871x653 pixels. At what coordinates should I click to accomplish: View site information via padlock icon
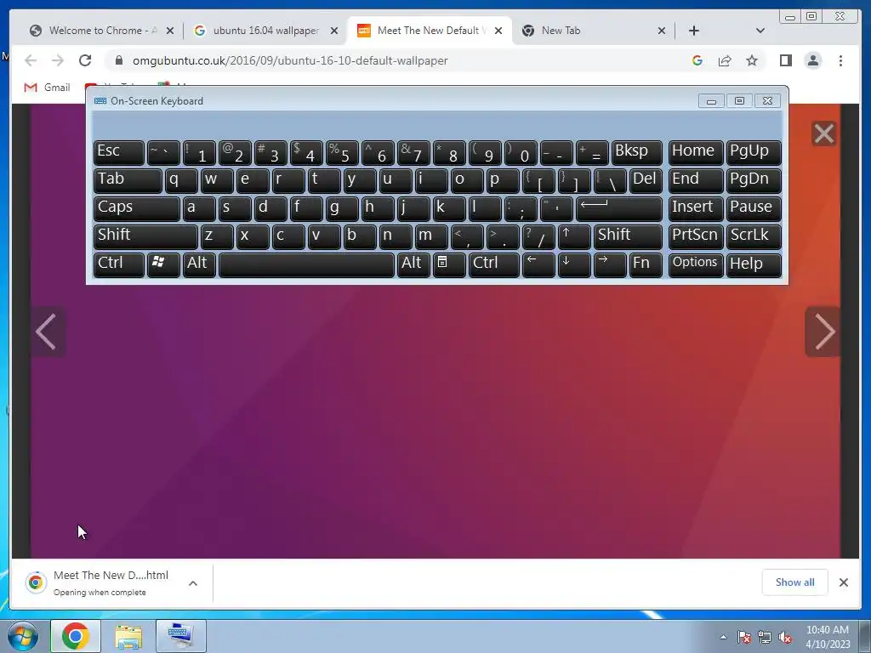tap(119, 60)
